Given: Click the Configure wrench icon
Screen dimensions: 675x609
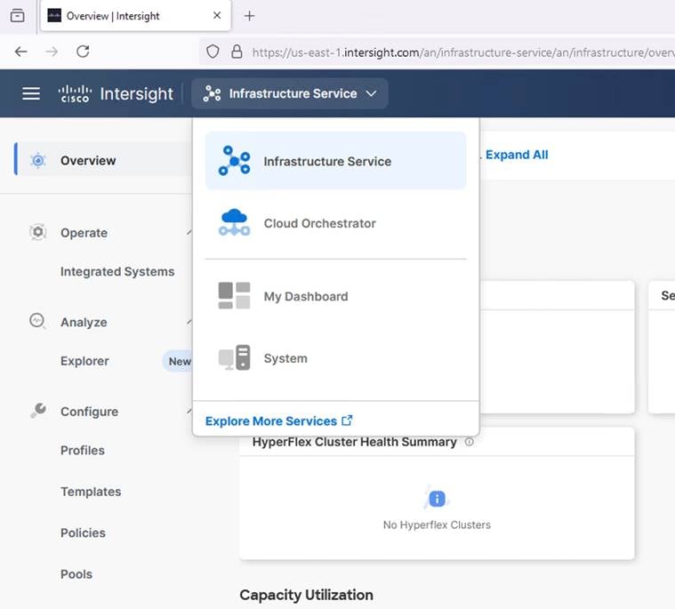Looking at the screenshot, I should pyautogui.click(x=37, y=411).
